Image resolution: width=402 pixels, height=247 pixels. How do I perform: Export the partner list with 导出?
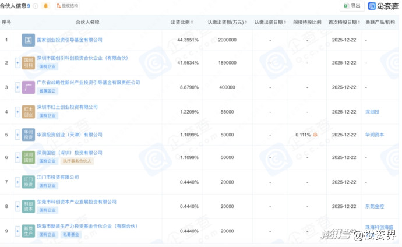coord(352,6)
